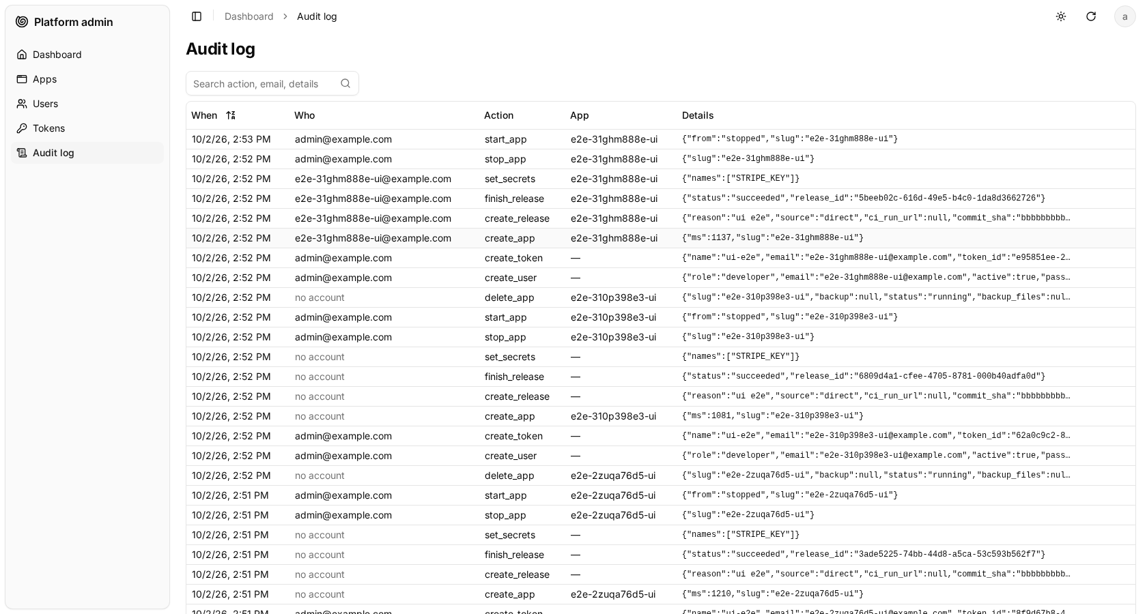Click the search magnifier icon
Viewport: 1147px width, 614px height.
[345, 83]
